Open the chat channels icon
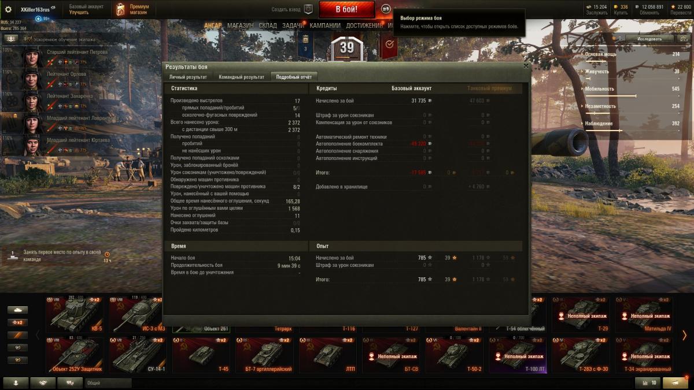This screenshot has height=390, width=694. pyautogui.click(x=71, y=382)
